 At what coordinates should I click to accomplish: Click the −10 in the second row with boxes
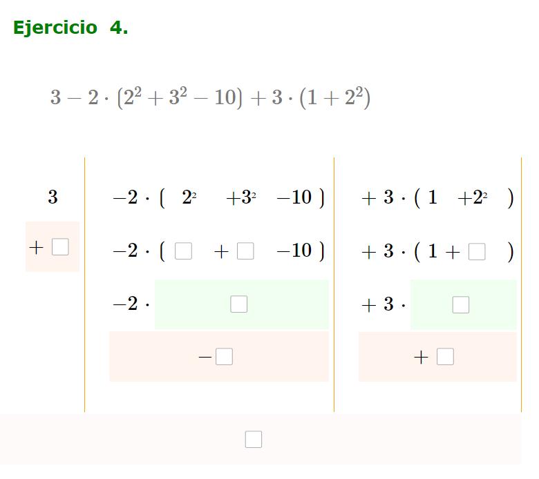pos(294,251)
